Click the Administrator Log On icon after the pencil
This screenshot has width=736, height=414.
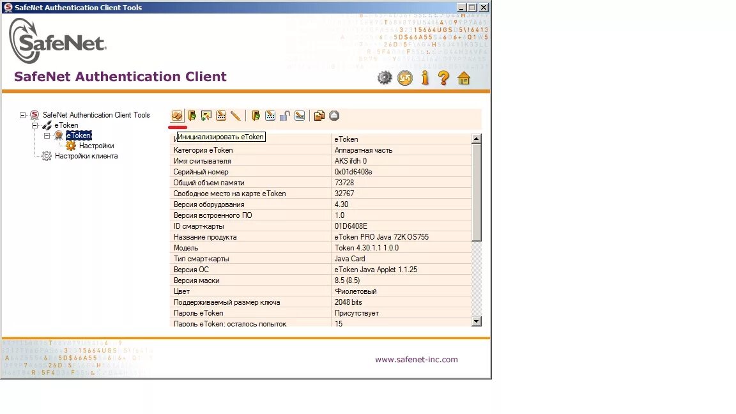click(256, 116)
